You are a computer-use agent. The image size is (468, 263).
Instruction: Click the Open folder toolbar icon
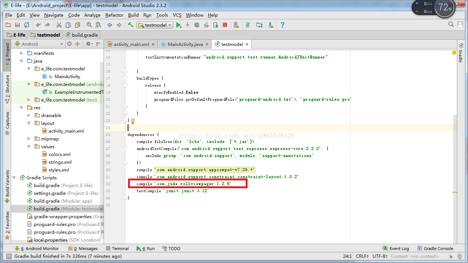tap(8, 25)
